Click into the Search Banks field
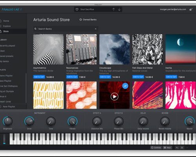This screenshot has width=196, height=157. (65, 29)
